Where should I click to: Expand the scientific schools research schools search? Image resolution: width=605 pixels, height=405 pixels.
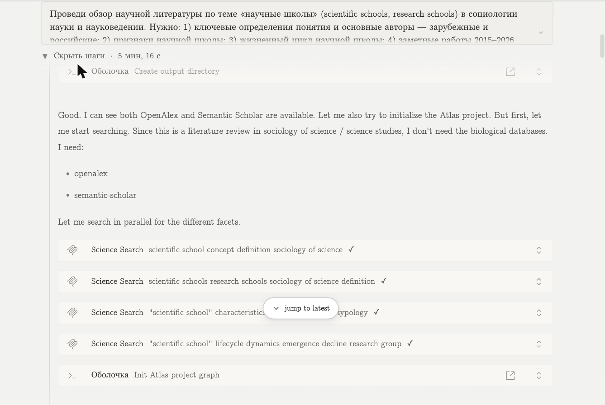539,281
